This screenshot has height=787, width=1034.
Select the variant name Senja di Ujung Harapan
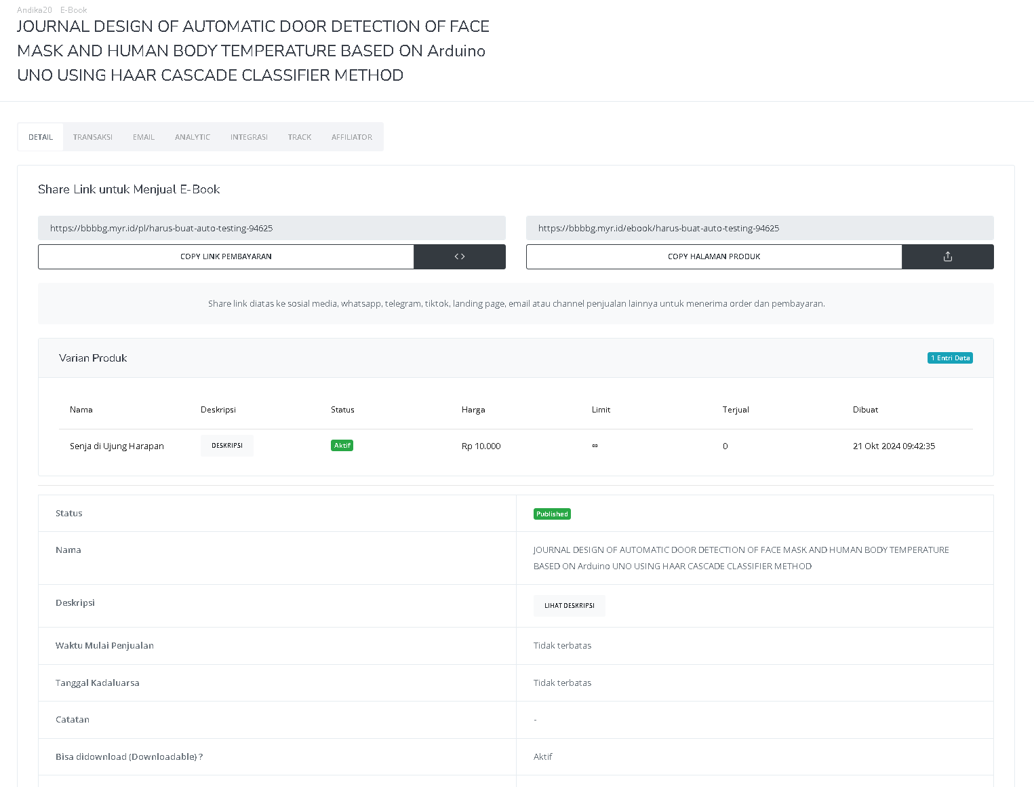coord(117,446)
